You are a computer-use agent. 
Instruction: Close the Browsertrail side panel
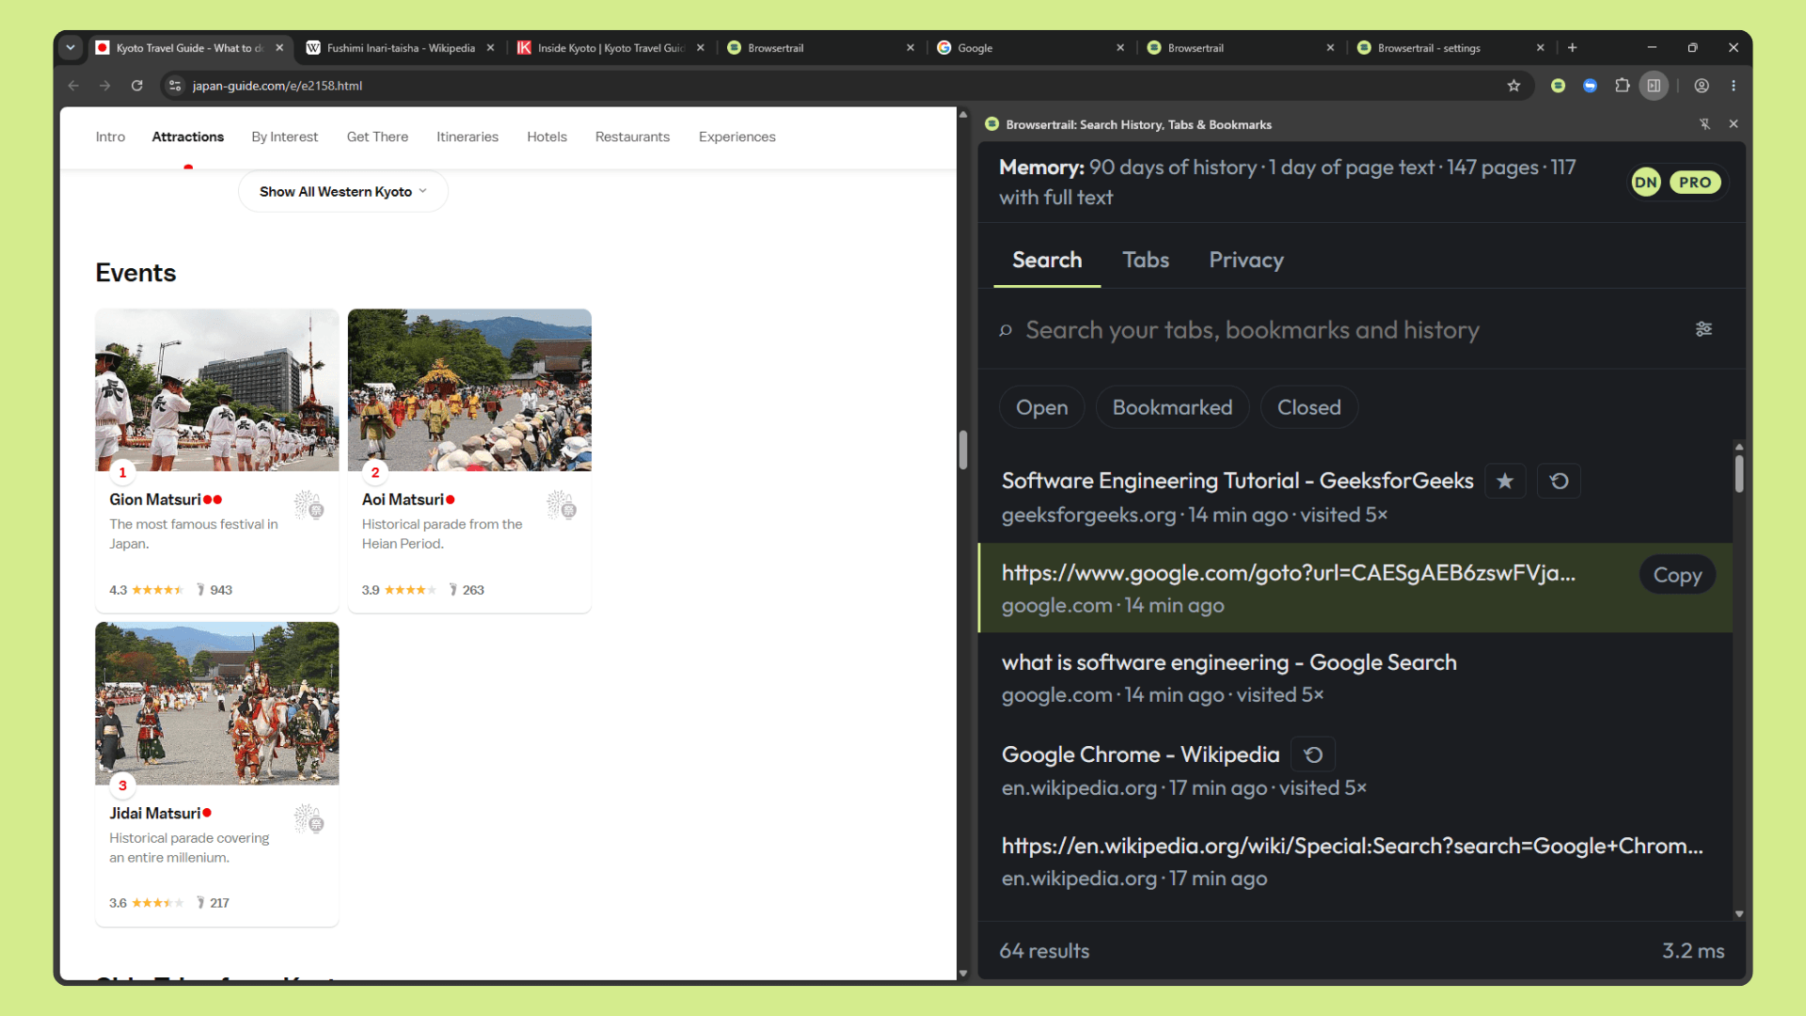point(1734,124)
